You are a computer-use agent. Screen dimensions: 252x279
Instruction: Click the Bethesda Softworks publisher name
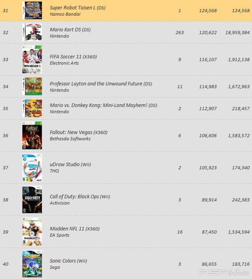coord(70,139)
